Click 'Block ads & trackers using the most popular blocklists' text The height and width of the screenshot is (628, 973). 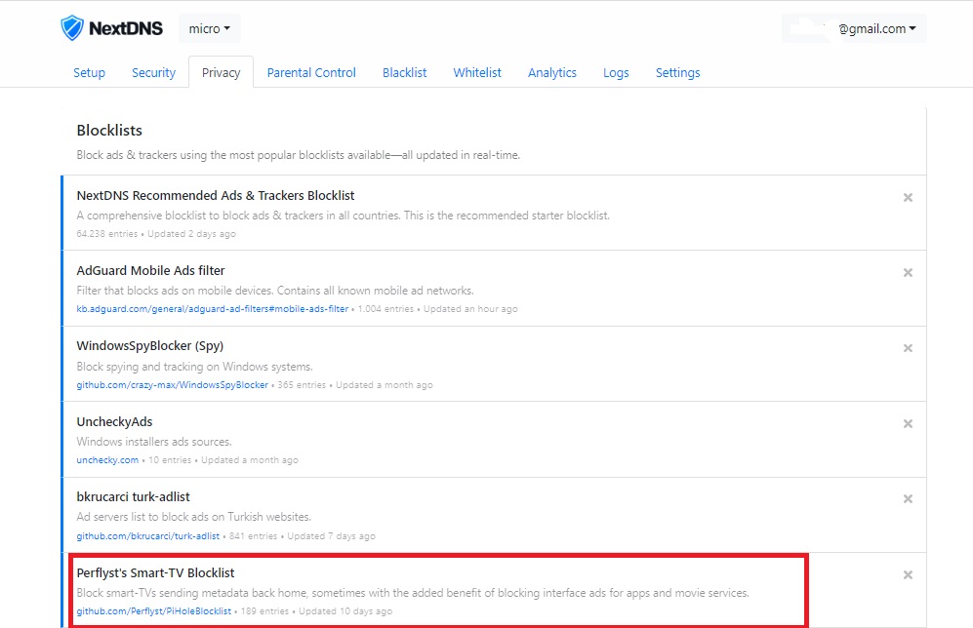pyautogui.click(x=299, y=155)
